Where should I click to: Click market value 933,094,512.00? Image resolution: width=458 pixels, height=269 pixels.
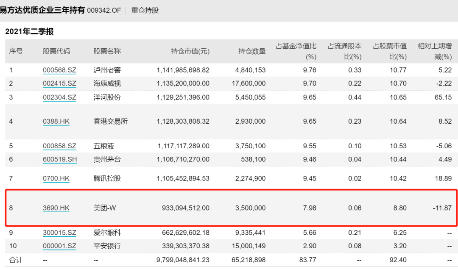pos(186,208)
